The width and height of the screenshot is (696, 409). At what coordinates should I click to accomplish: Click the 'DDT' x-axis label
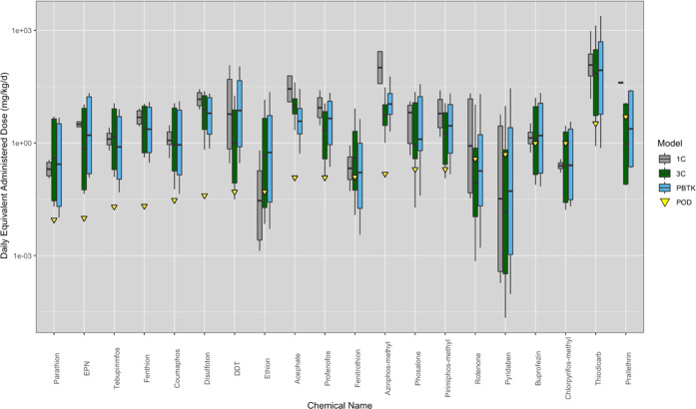pyautogui.click(x=237, y=369)
